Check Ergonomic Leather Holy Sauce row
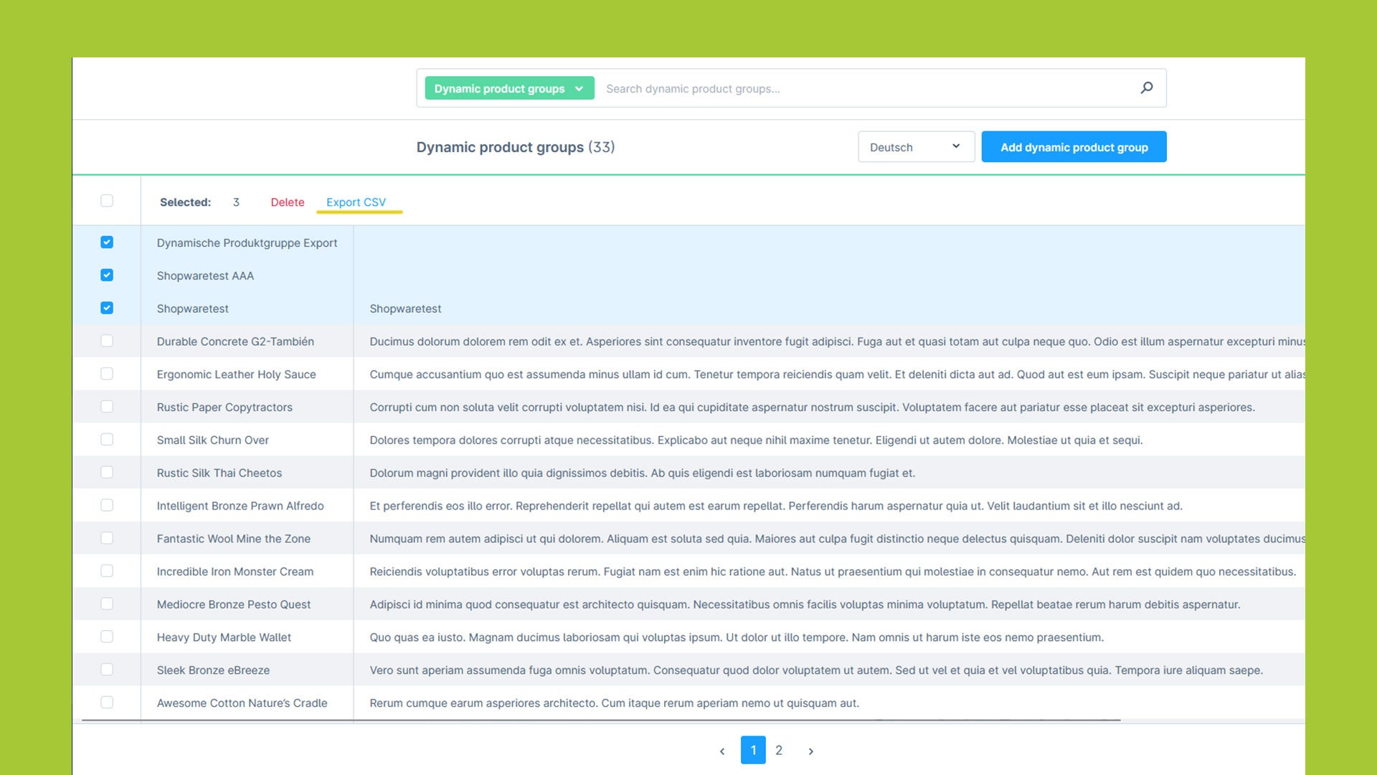This screenshot has width=1377, height=775. point(107,374)
